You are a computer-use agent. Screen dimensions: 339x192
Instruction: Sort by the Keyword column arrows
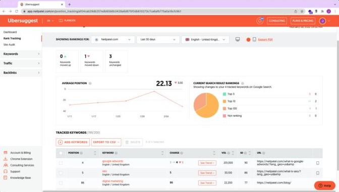[162, 153]
